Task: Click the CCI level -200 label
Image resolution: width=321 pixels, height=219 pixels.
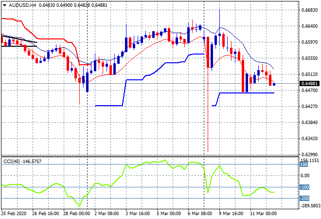Action: click(x=304, y=198)
